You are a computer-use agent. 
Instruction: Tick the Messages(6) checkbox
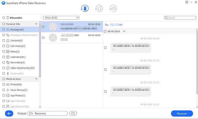click(x=4, y=29)
